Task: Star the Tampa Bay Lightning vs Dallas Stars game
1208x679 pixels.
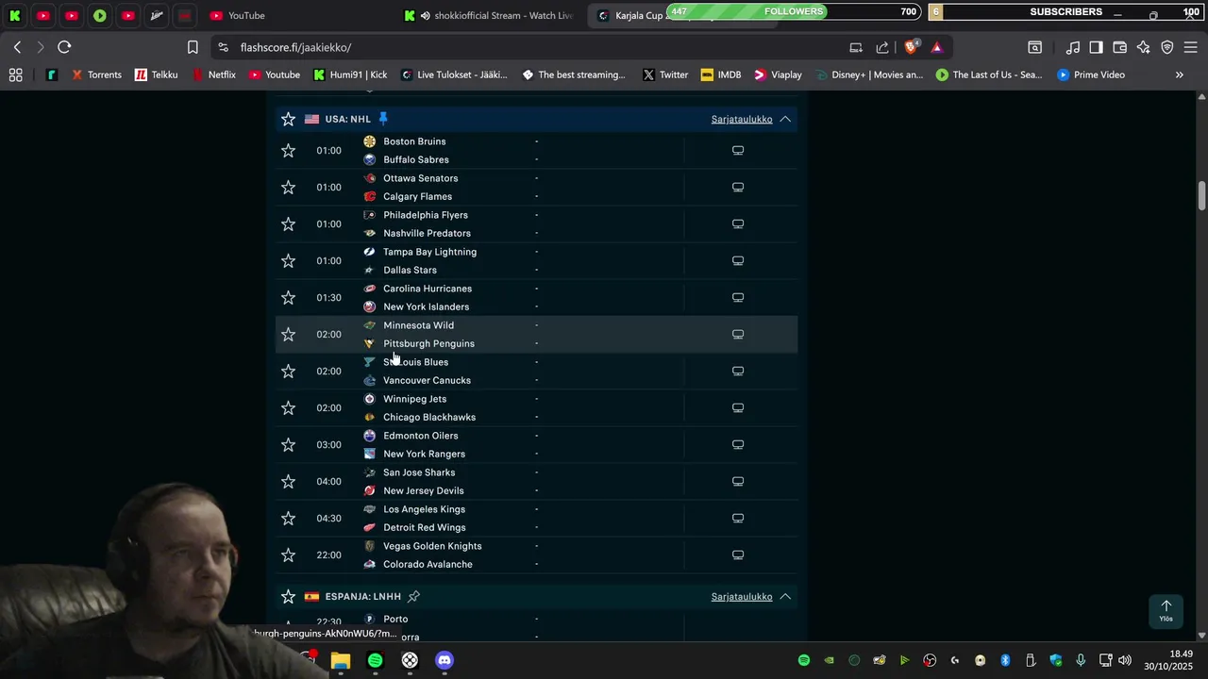Action: click(289, 261)
